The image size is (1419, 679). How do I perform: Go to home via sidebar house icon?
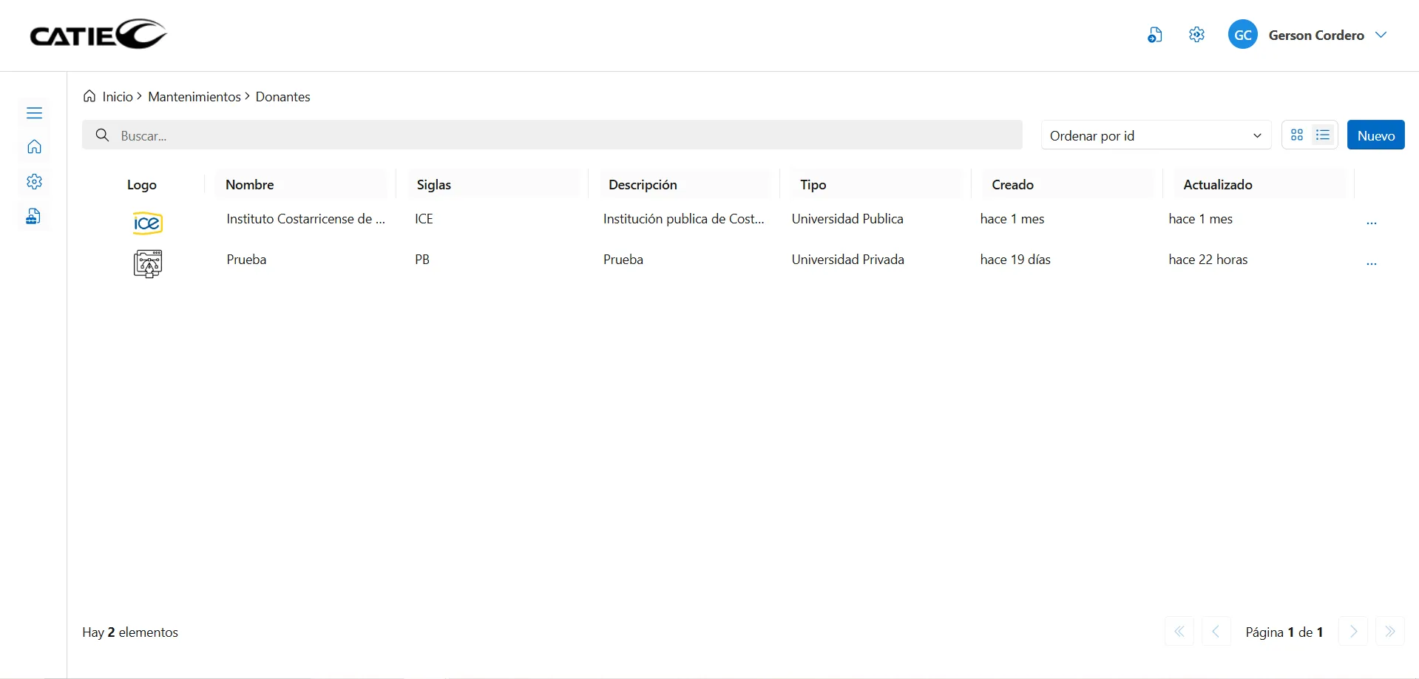coord(34,147)
